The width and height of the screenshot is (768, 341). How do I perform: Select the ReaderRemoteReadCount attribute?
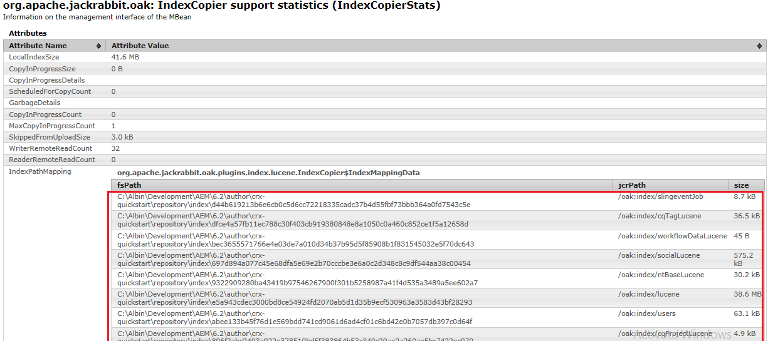pyautogui.click(x=52, y=160)
